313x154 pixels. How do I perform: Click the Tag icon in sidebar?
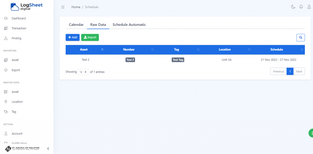click(6, 112)
